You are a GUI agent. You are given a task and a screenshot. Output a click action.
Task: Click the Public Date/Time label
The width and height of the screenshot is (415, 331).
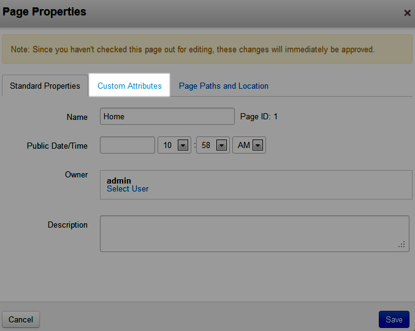(57, 146)
